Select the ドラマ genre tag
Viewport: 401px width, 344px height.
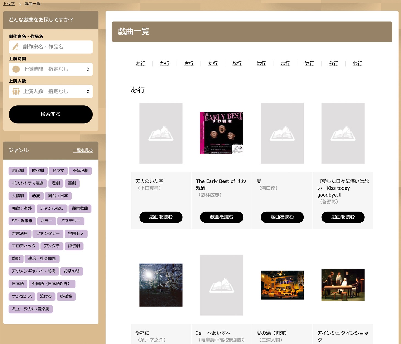(x=58, y=171)
